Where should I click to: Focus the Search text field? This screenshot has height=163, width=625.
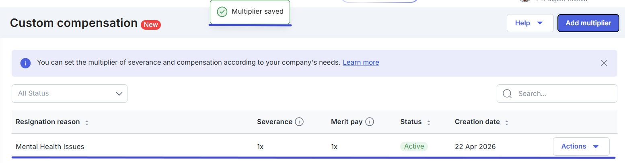[x=563, y=94]
